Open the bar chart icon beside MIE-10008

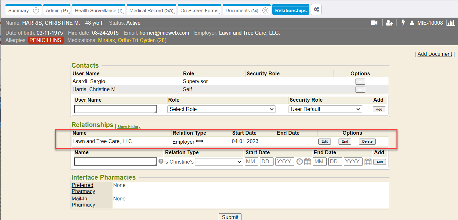[451, 23]
